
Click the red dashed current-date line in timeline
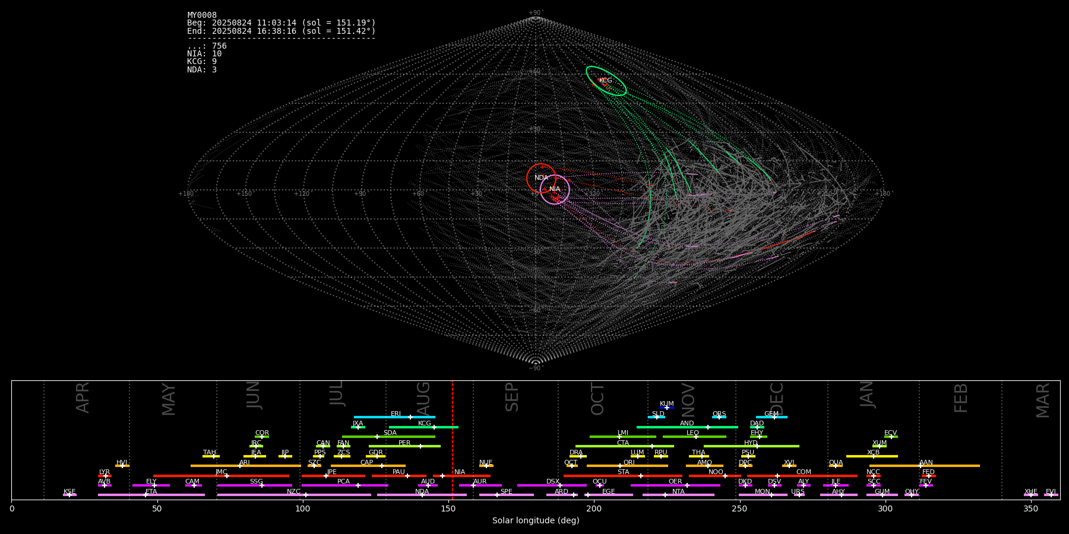tap(453, 440)
